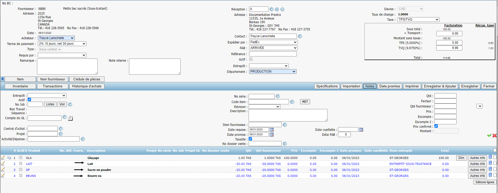Toggle the Prix confirmé checkbox
Image resolution: width=498 pixels, height=193 pixels.
[436, 126]
